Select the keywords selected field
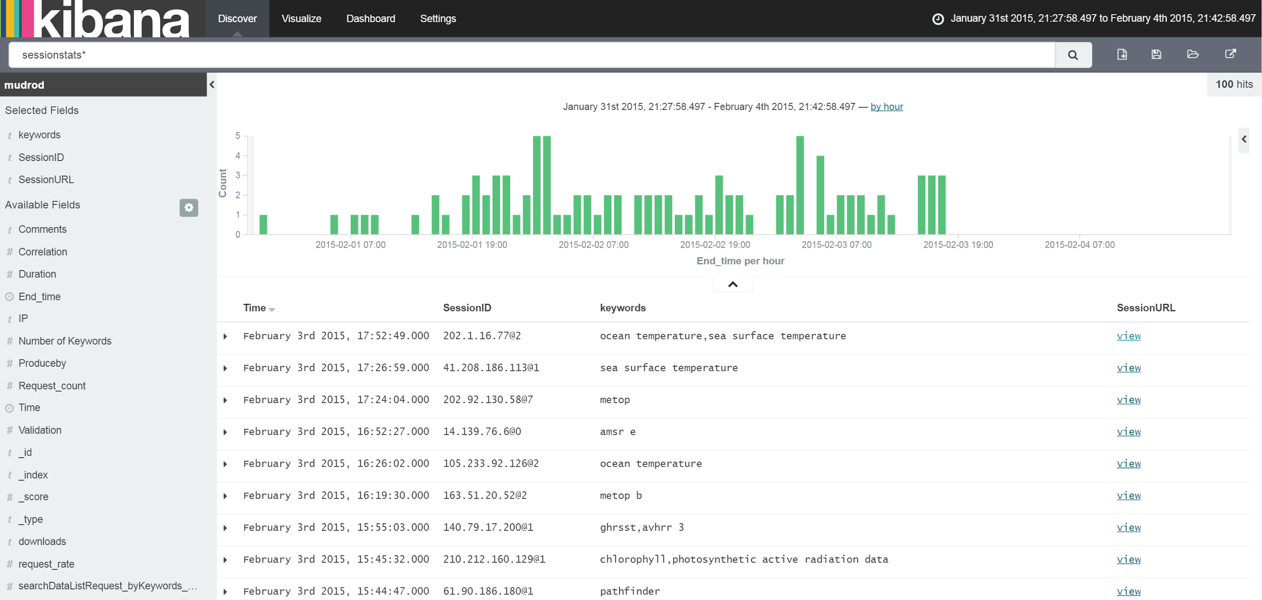The image size is (1262, 600). point(39,135)
